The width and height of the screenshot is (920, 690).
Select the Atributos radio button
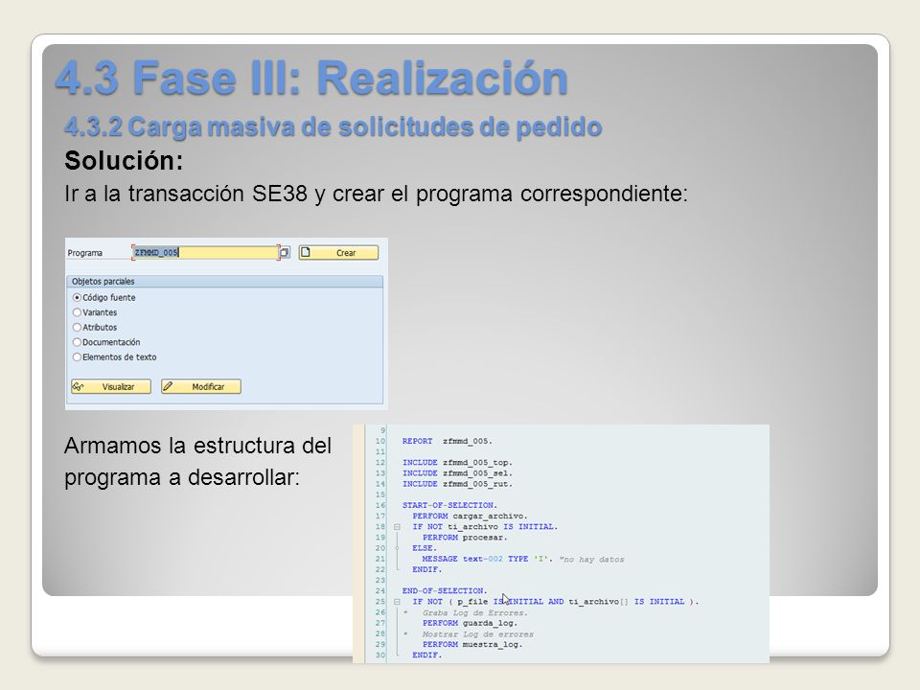(x=77, y=328)
